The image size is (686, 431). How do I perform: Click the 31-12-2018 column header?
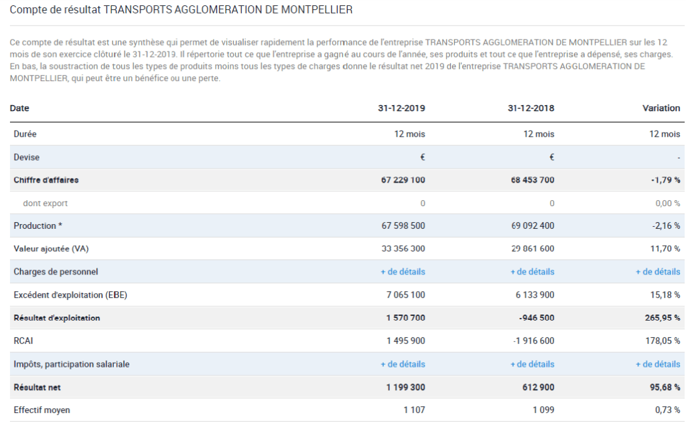(531, 108)
